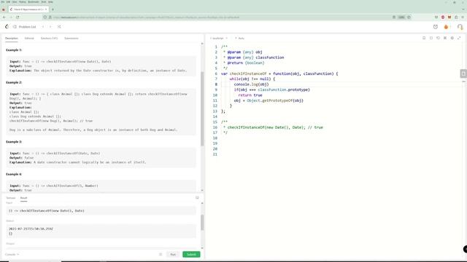467x262 pixels.
Task: Switch to the Editorial tab
Action: coord(29,39)
